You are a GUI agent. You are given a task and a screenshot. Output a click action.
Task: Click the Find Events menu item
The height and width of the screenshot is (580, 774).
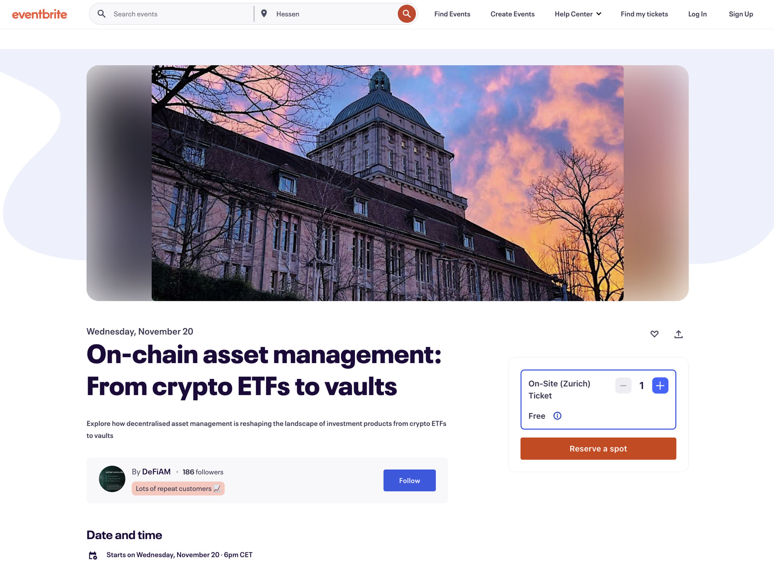point(452,14)
